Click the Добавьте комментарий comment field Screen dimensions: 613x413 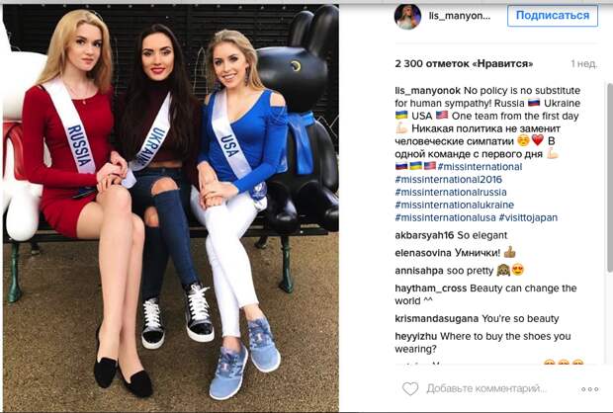[486, 388]
